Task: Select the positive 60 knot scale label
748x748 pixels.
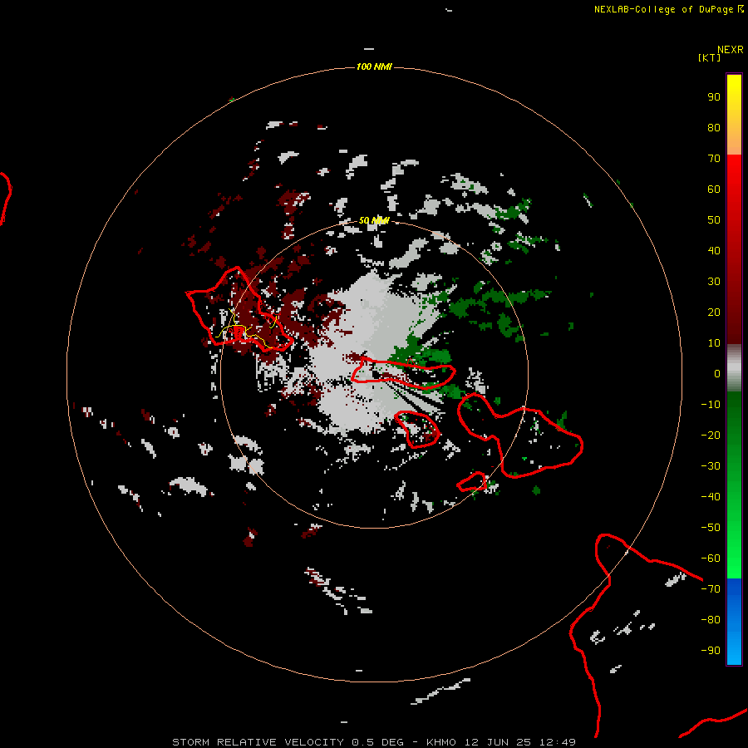Action: 714,189
